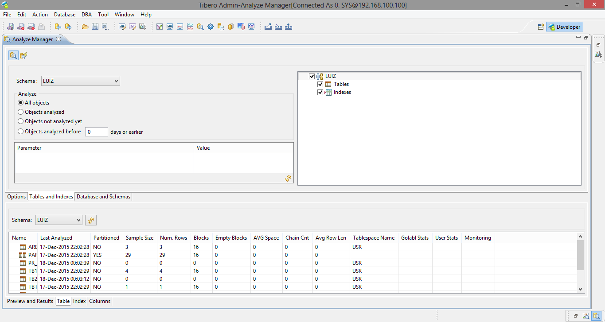Open the Action menu
The image size is (605, 322).
[x=40, y=15]
